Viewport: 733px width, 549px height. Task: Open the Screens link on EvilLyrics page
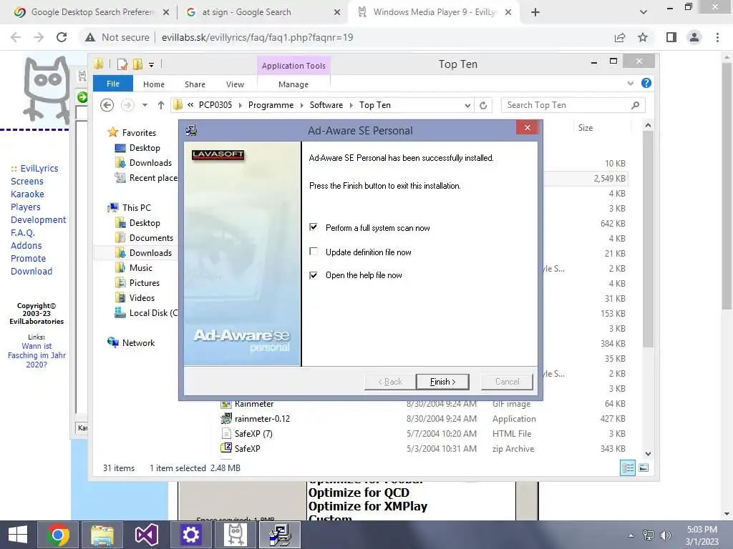pyautogui.click(x=27, y=181)
